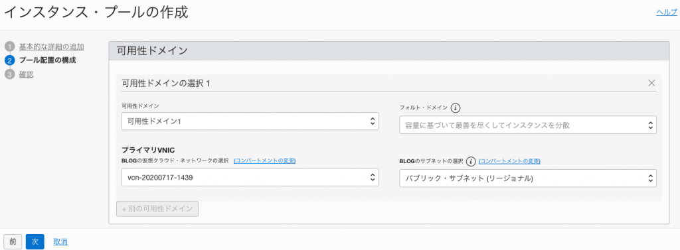The height and width of the screenshot is (250, 680).
Task: Open the 可用性ドメイン1 dropdown
Action: 250,121
